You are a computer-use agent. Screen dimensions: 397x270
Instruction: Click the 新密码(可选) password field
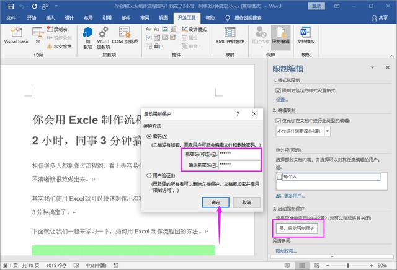(239, 154)
